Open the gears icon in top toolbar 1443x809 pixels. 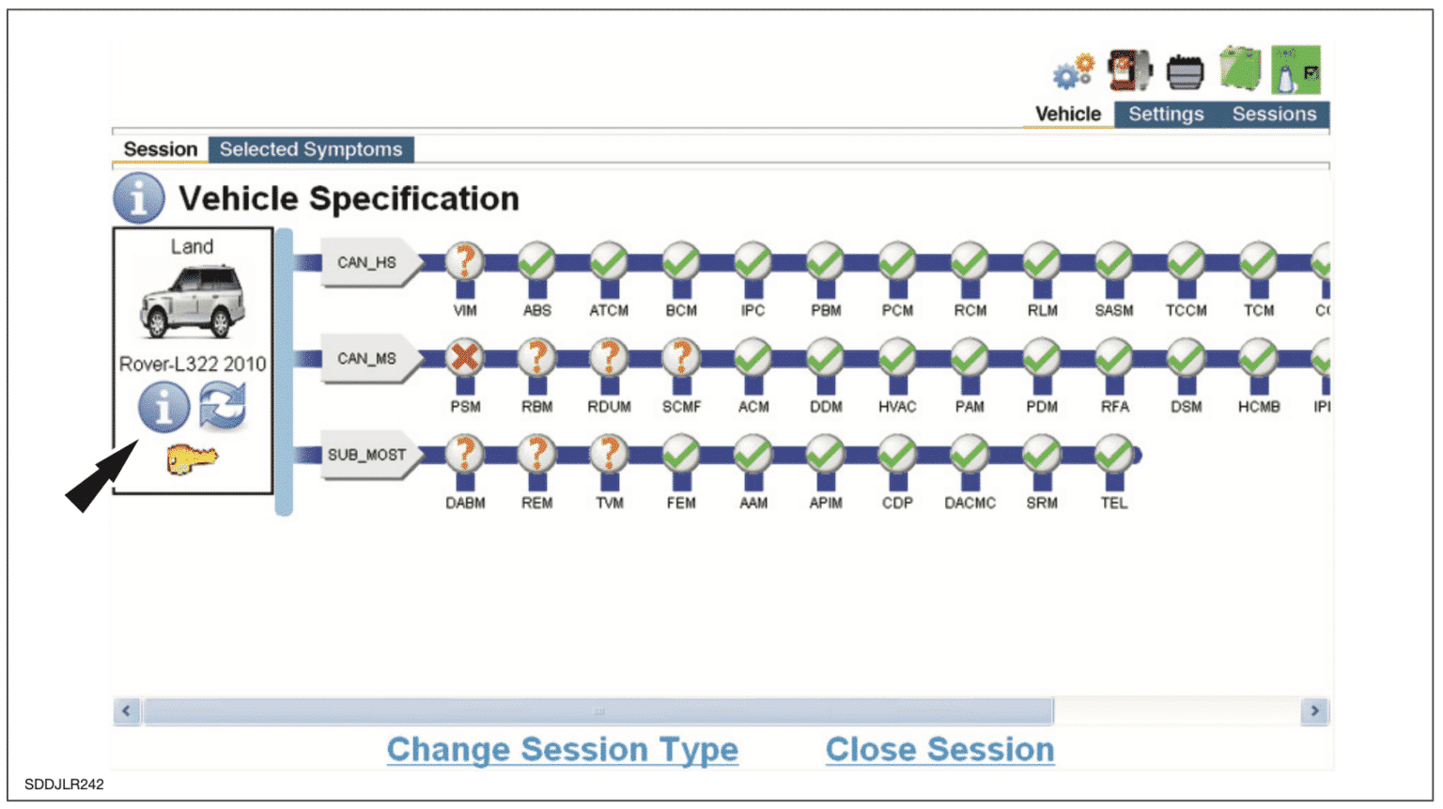(1073, 70)
